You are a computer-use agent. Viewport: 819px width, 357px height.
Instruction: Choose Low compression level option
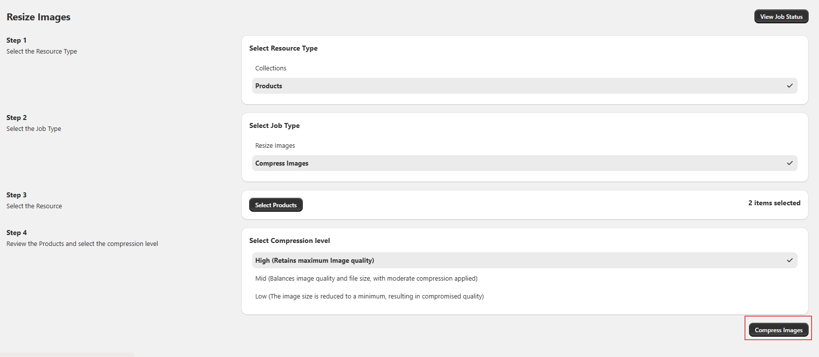click(x=369, y=297)
